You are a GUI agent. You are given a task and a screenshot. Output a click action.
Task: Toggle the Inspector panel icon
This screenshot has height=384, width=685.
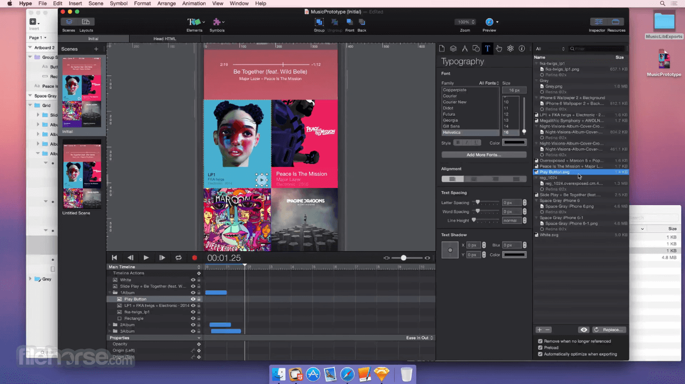coord(598,22)
